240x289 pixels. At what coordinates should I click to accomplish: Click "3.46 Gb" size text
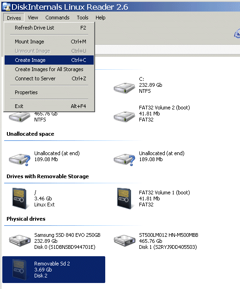[43, 199]
